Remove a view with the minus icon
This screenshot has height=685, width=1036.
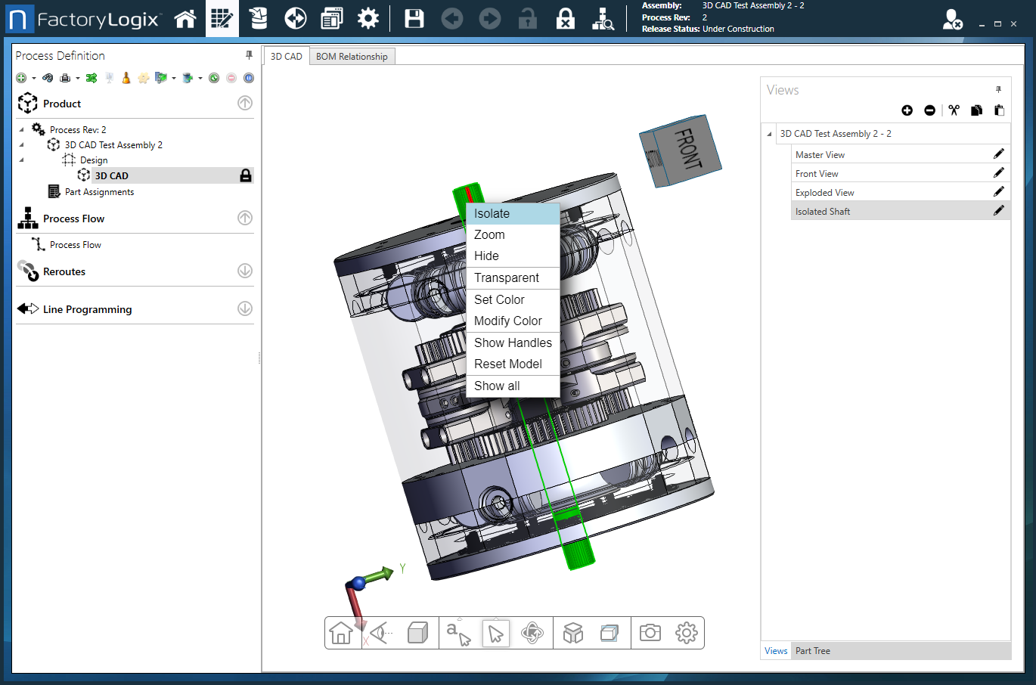click(x=930, y=110)
